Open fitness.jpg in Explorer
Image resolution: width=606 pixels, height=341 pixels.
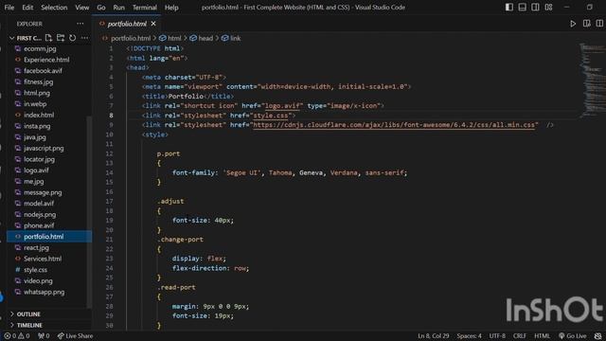coord(38,81)
